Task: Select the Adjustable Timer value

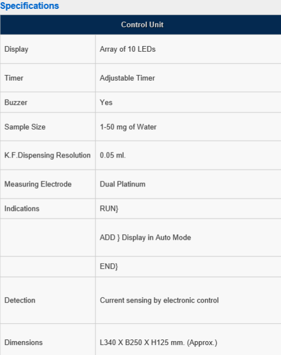Action: pos(127,78)
